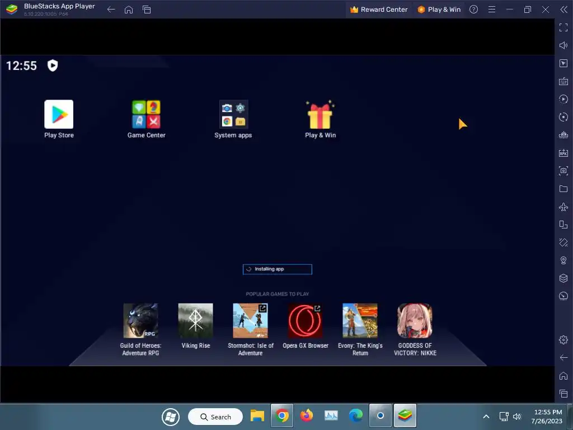
Task: Toggle full screen mode in sidebar
Action: pos(563,27)
